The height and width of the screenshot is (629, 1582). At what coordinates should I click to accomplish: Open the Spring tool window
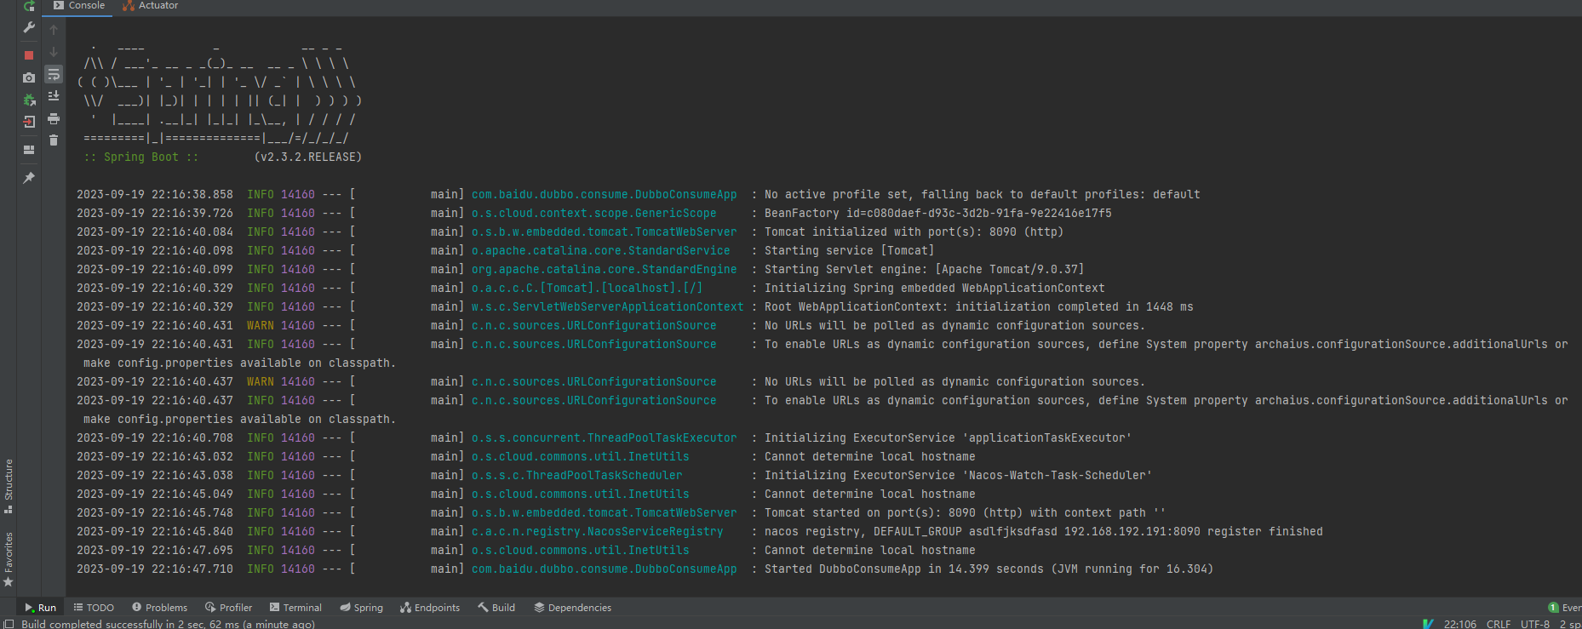tap(361, 608)
